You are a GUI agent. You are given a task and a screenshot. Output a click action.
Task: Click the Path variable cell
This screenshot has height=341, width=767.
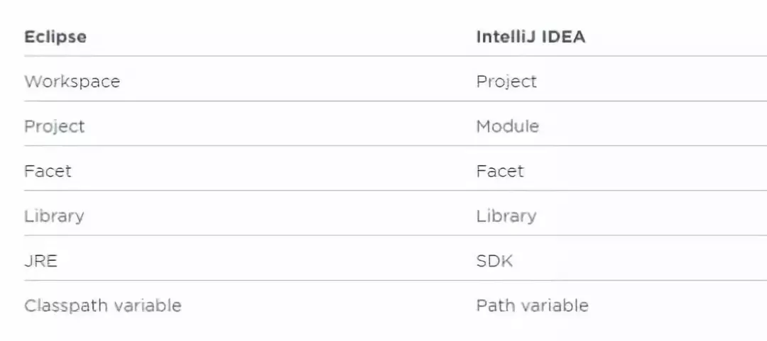coord(532,306)
